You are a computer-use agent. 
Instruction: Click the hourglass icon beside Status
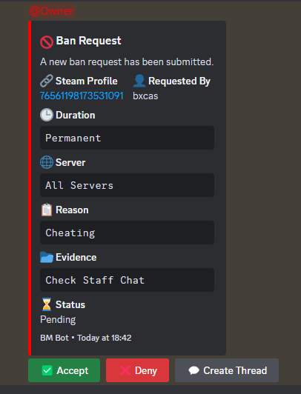coord(47,304)
